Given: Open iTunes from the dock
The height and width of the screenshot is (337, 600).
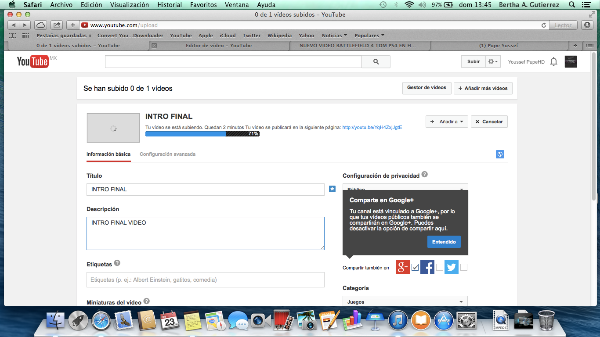Looking at the screenshot, I should (399, 320).
